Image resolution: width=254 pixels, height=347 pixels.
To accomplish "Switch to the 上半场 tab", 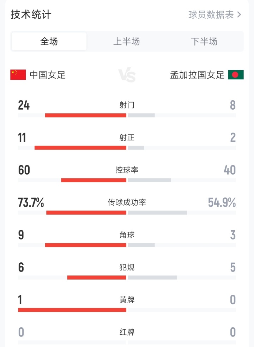I will pos(127,41).
